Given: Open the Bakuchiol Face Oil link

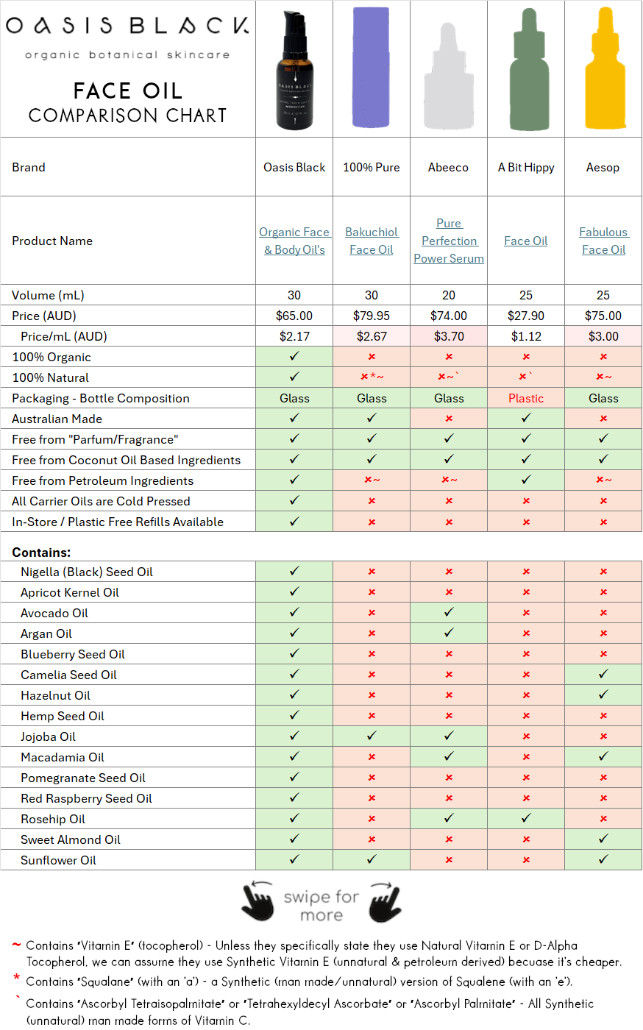Looking at the screenshot, I should [372, 241].
